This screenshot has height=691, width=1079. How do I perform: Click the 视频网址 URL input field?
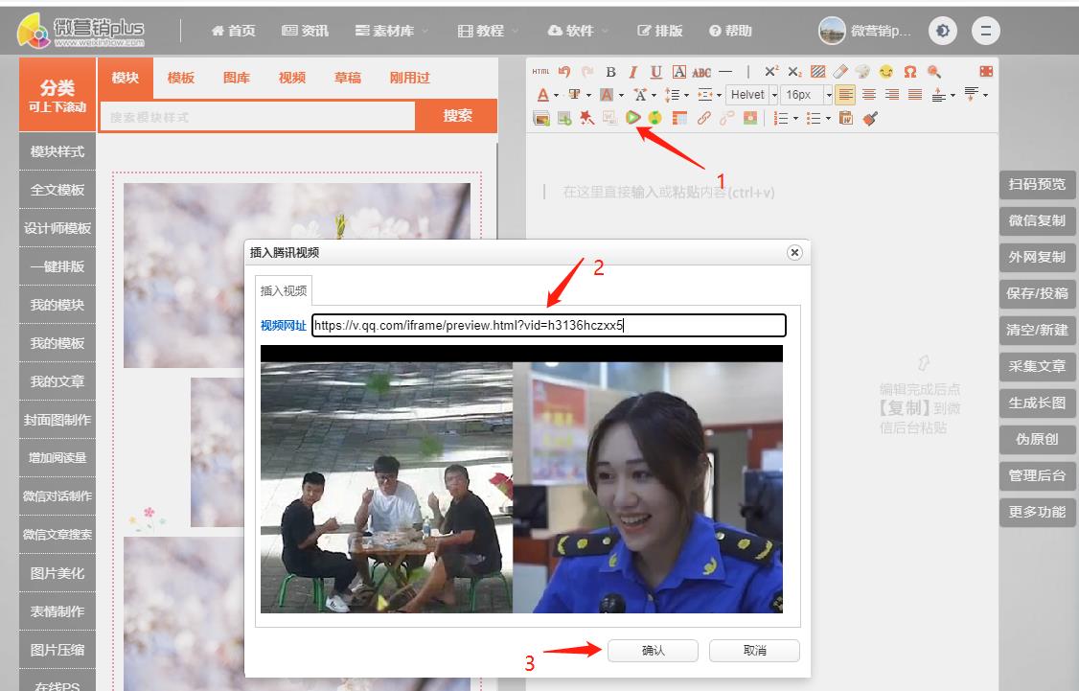click(548, 326)
